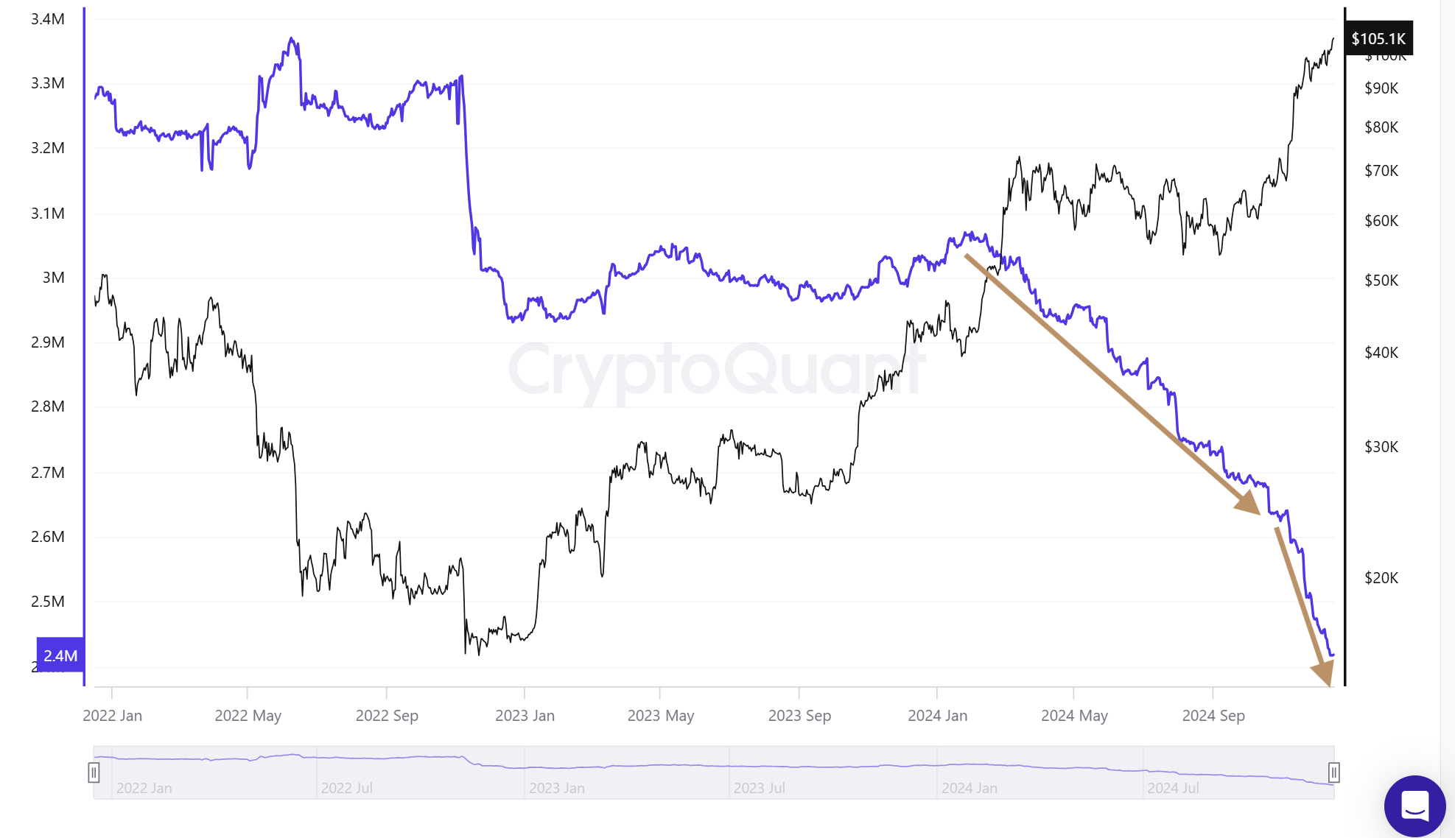The width and height of the screenshot is (1455, 838).
Task: Click the arrowhead of the short brown arrow
Action: (1324, 672)
